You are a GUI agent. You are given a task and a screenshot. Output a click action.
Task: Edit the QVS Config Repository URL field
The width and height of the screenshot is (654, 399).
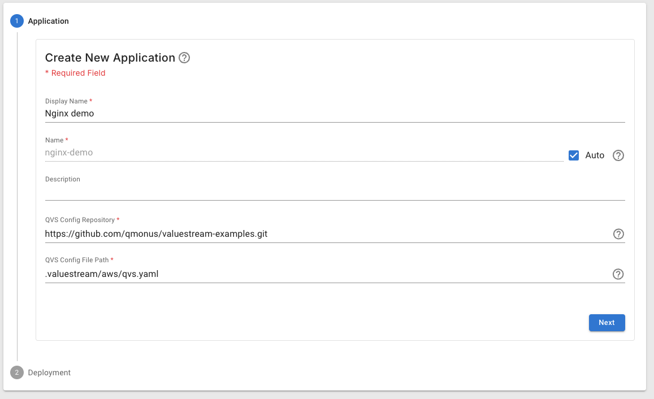327,233
